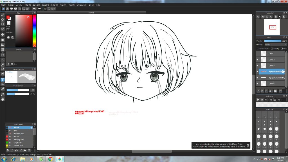Select the Eraser tool

pos(3,19)
